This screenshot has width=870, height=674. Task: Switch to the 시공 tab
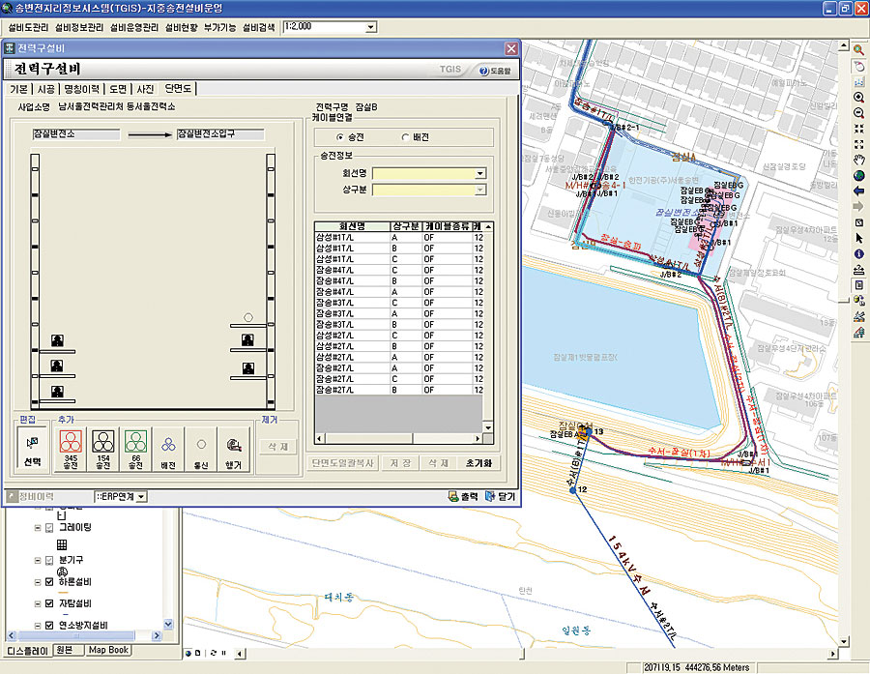pos(46,89)
